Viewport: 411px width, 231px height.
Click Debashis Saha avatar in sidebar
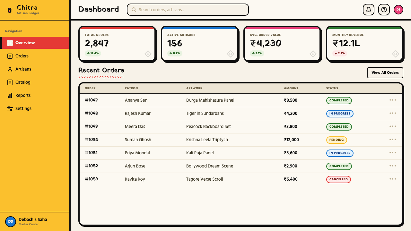(11, 222)
